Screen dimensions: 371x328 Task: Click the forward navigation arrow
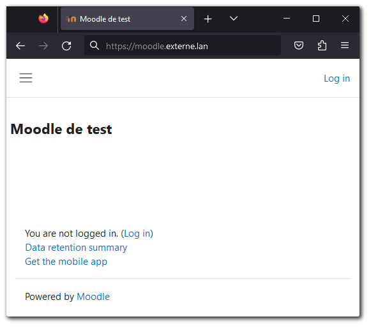pos(43,46)
